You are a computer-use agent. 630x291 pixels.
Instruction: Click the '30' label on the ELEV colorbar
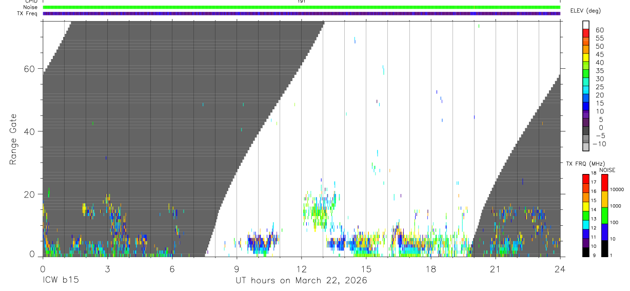pos(599,79)
